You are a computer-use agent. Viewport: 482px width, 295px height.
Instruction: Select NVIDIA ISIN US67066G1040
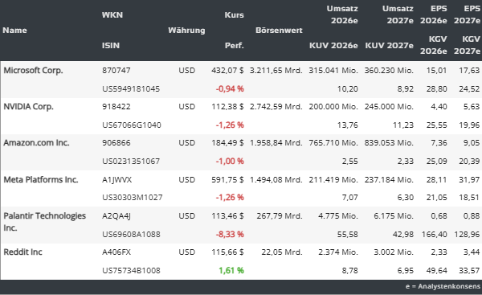click(x=132, y=125)
